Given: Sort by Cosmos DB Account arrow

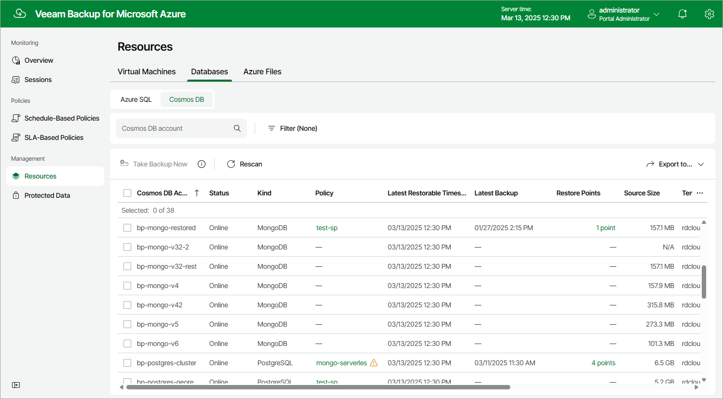Looking at the screenshot, I should click(x=197, y=193).
